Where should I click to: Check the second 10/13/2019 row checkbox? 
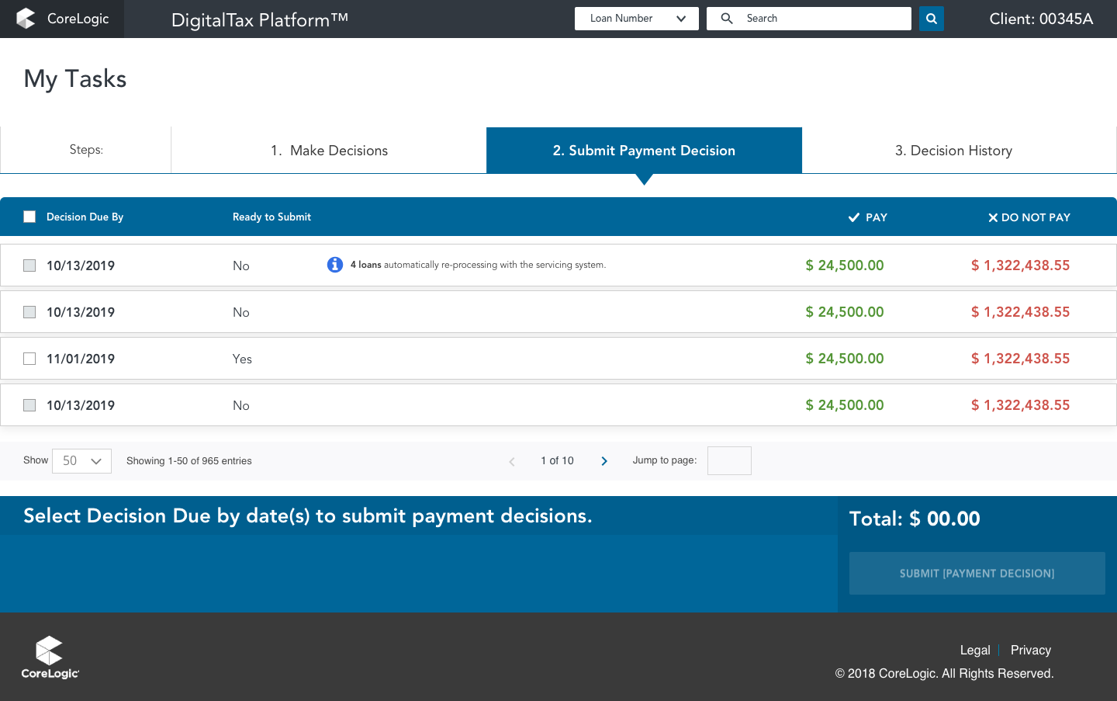(x=29, y=312)
